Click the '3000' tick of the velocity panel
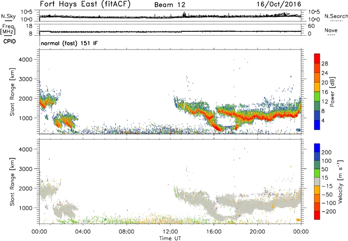This screenshot has height=241, width=348. [25, 169]
